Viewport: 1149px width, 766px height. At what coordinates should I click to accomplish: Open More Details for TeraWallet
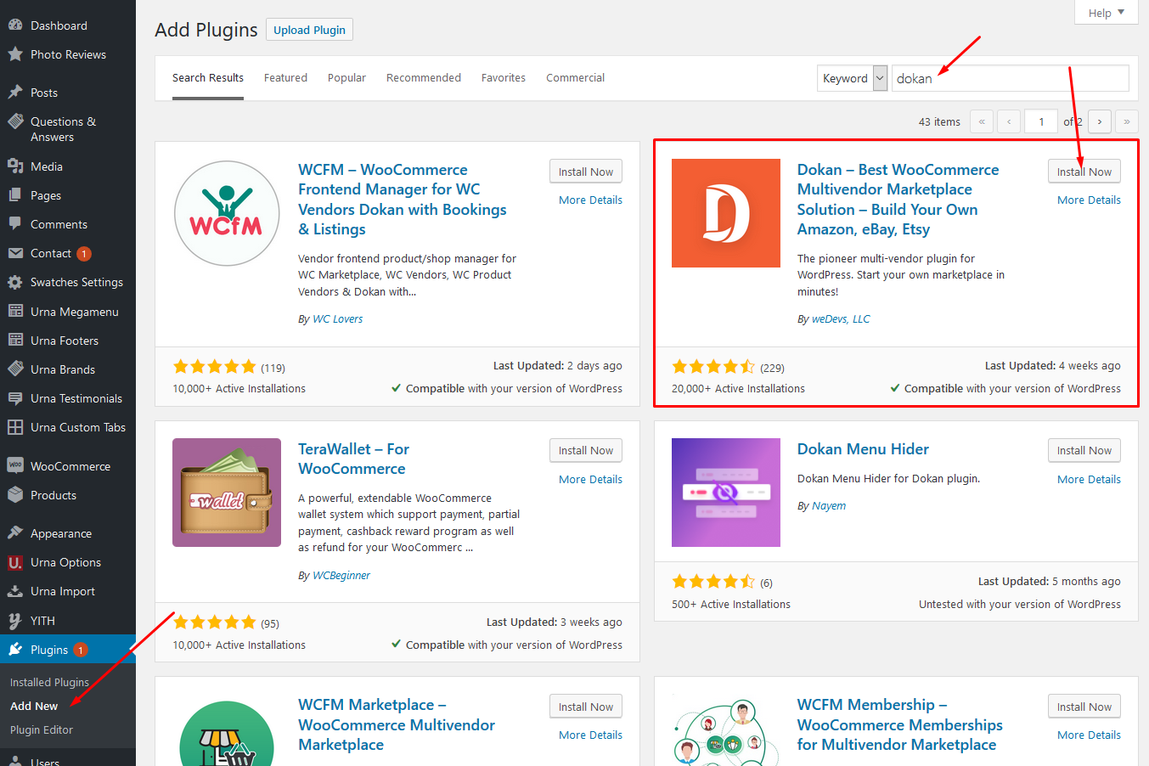click(590, 479)
